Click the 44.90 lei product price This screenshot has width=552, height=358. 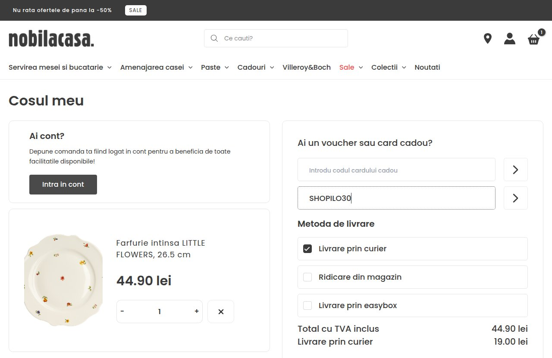pyautogui.click(x=144, y=281)
